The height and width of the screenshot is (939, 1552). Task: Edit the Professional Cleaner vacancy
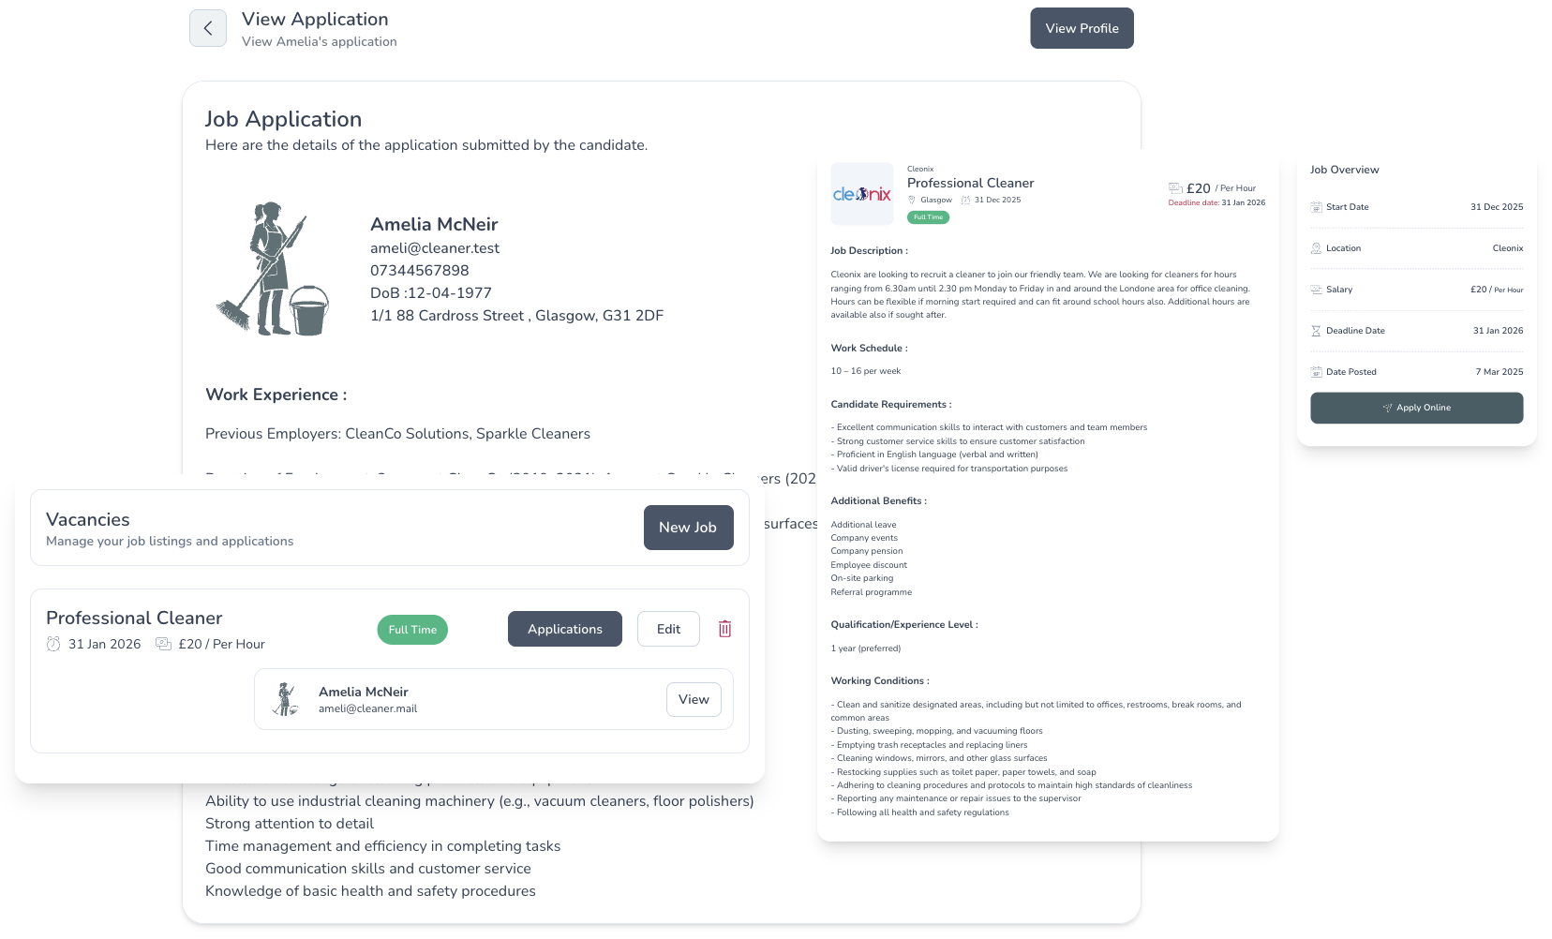[668, 629]
